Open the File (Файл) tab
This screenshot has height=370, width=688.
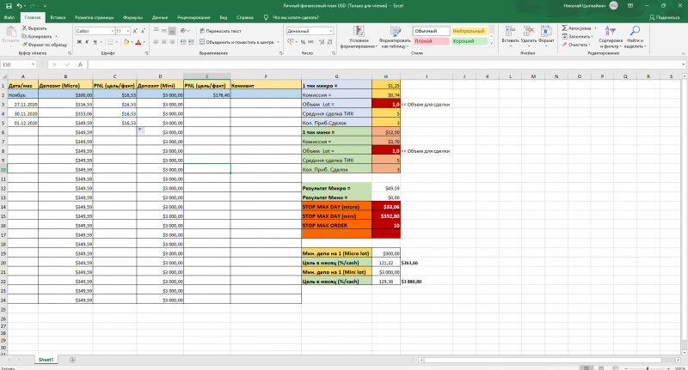[x=9, y=17]
